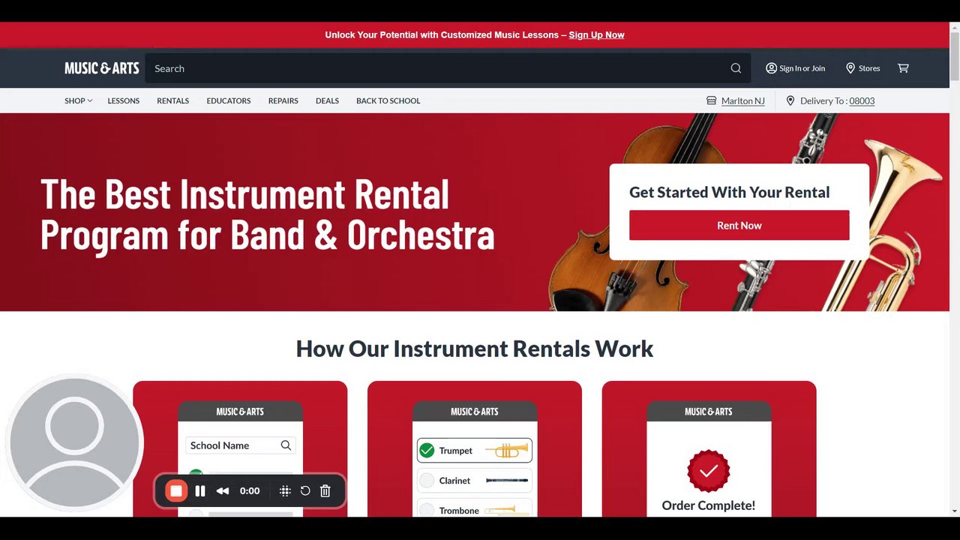Click the Stores location pin icon

[850, 68]
